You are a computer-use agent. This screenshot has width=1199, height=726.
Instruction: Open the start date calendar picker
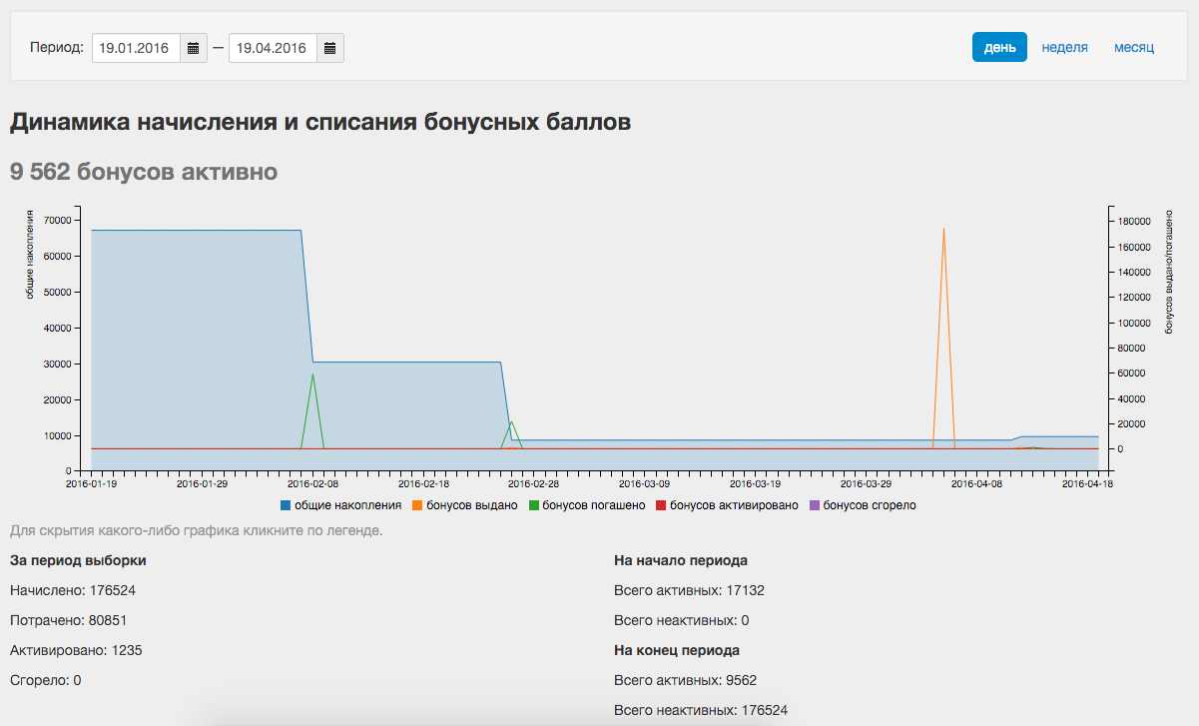tap(194, 48)
